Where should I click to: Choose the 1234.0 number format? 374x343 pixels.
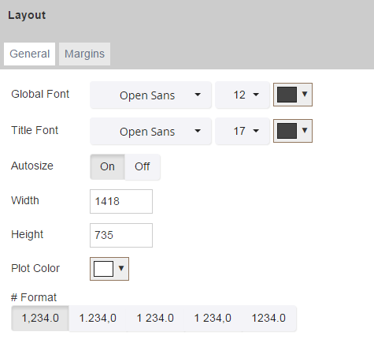pyautogui.click(x=268, y=319)
